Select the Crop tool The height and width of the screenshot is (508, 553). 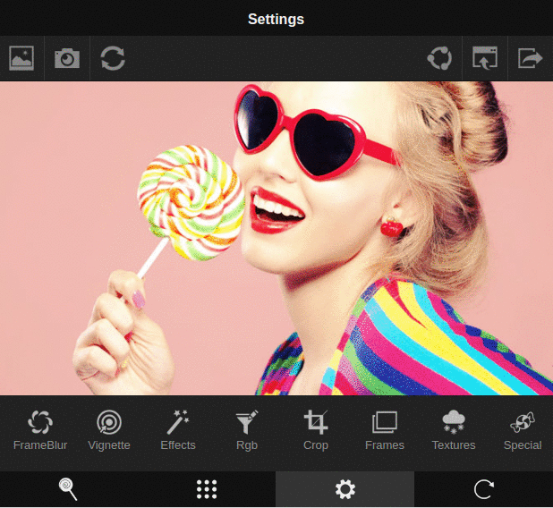(x=316, y=430)
